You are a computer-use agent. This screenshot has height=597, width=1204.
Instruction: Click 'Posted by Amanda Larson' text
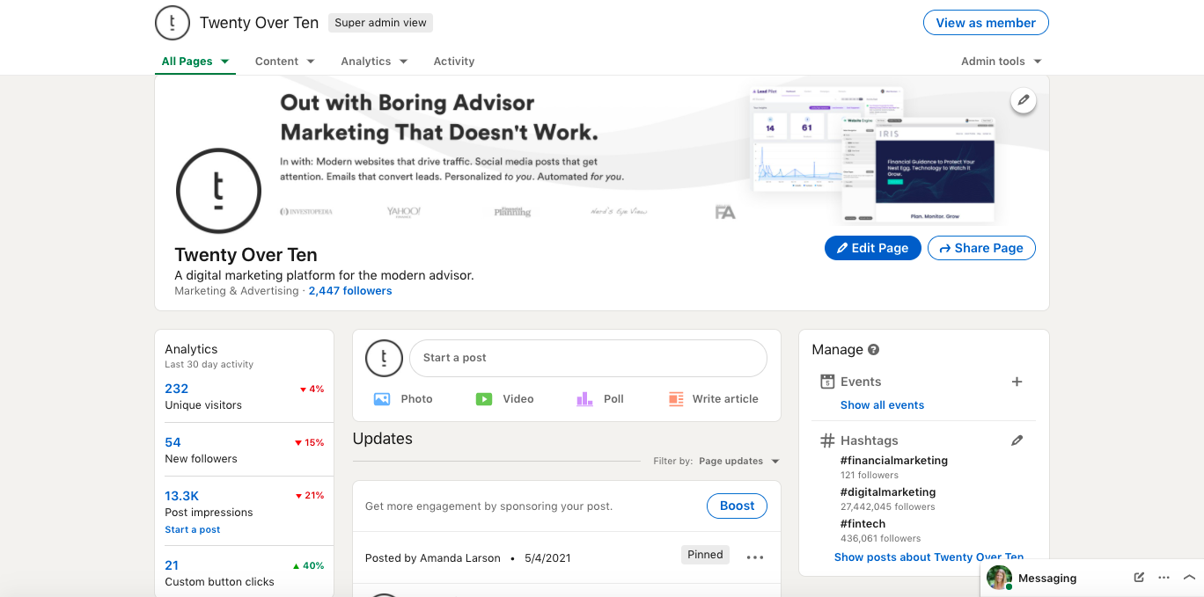click(x=432, y=558)
